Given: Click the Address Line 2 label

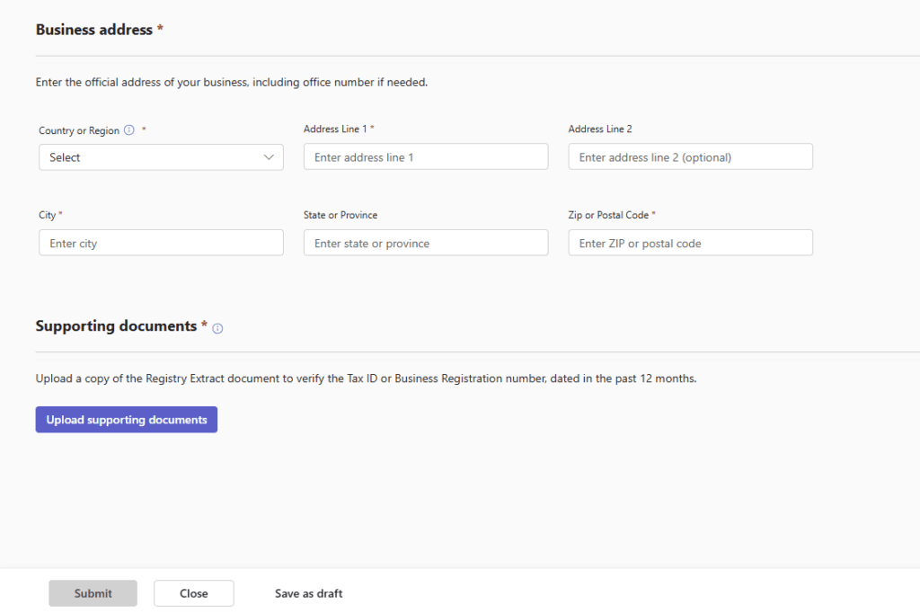Looking at the screenshot, I should click(600, 129).
